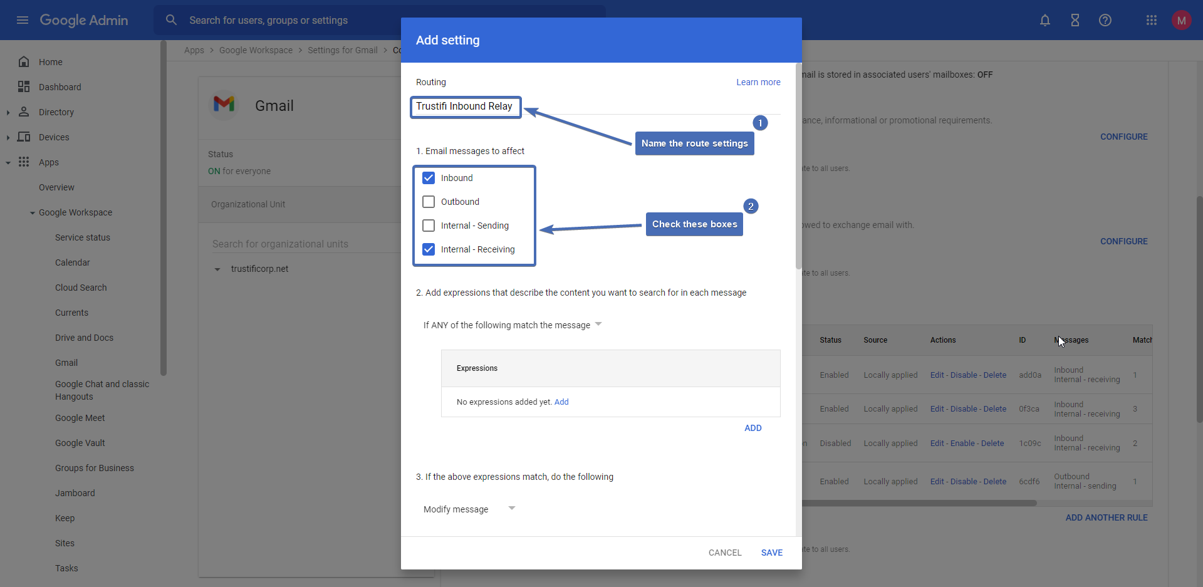1203x587 pixels.
Task: Collapse the trustificorp.net org unit
Action: click(217, 269)
